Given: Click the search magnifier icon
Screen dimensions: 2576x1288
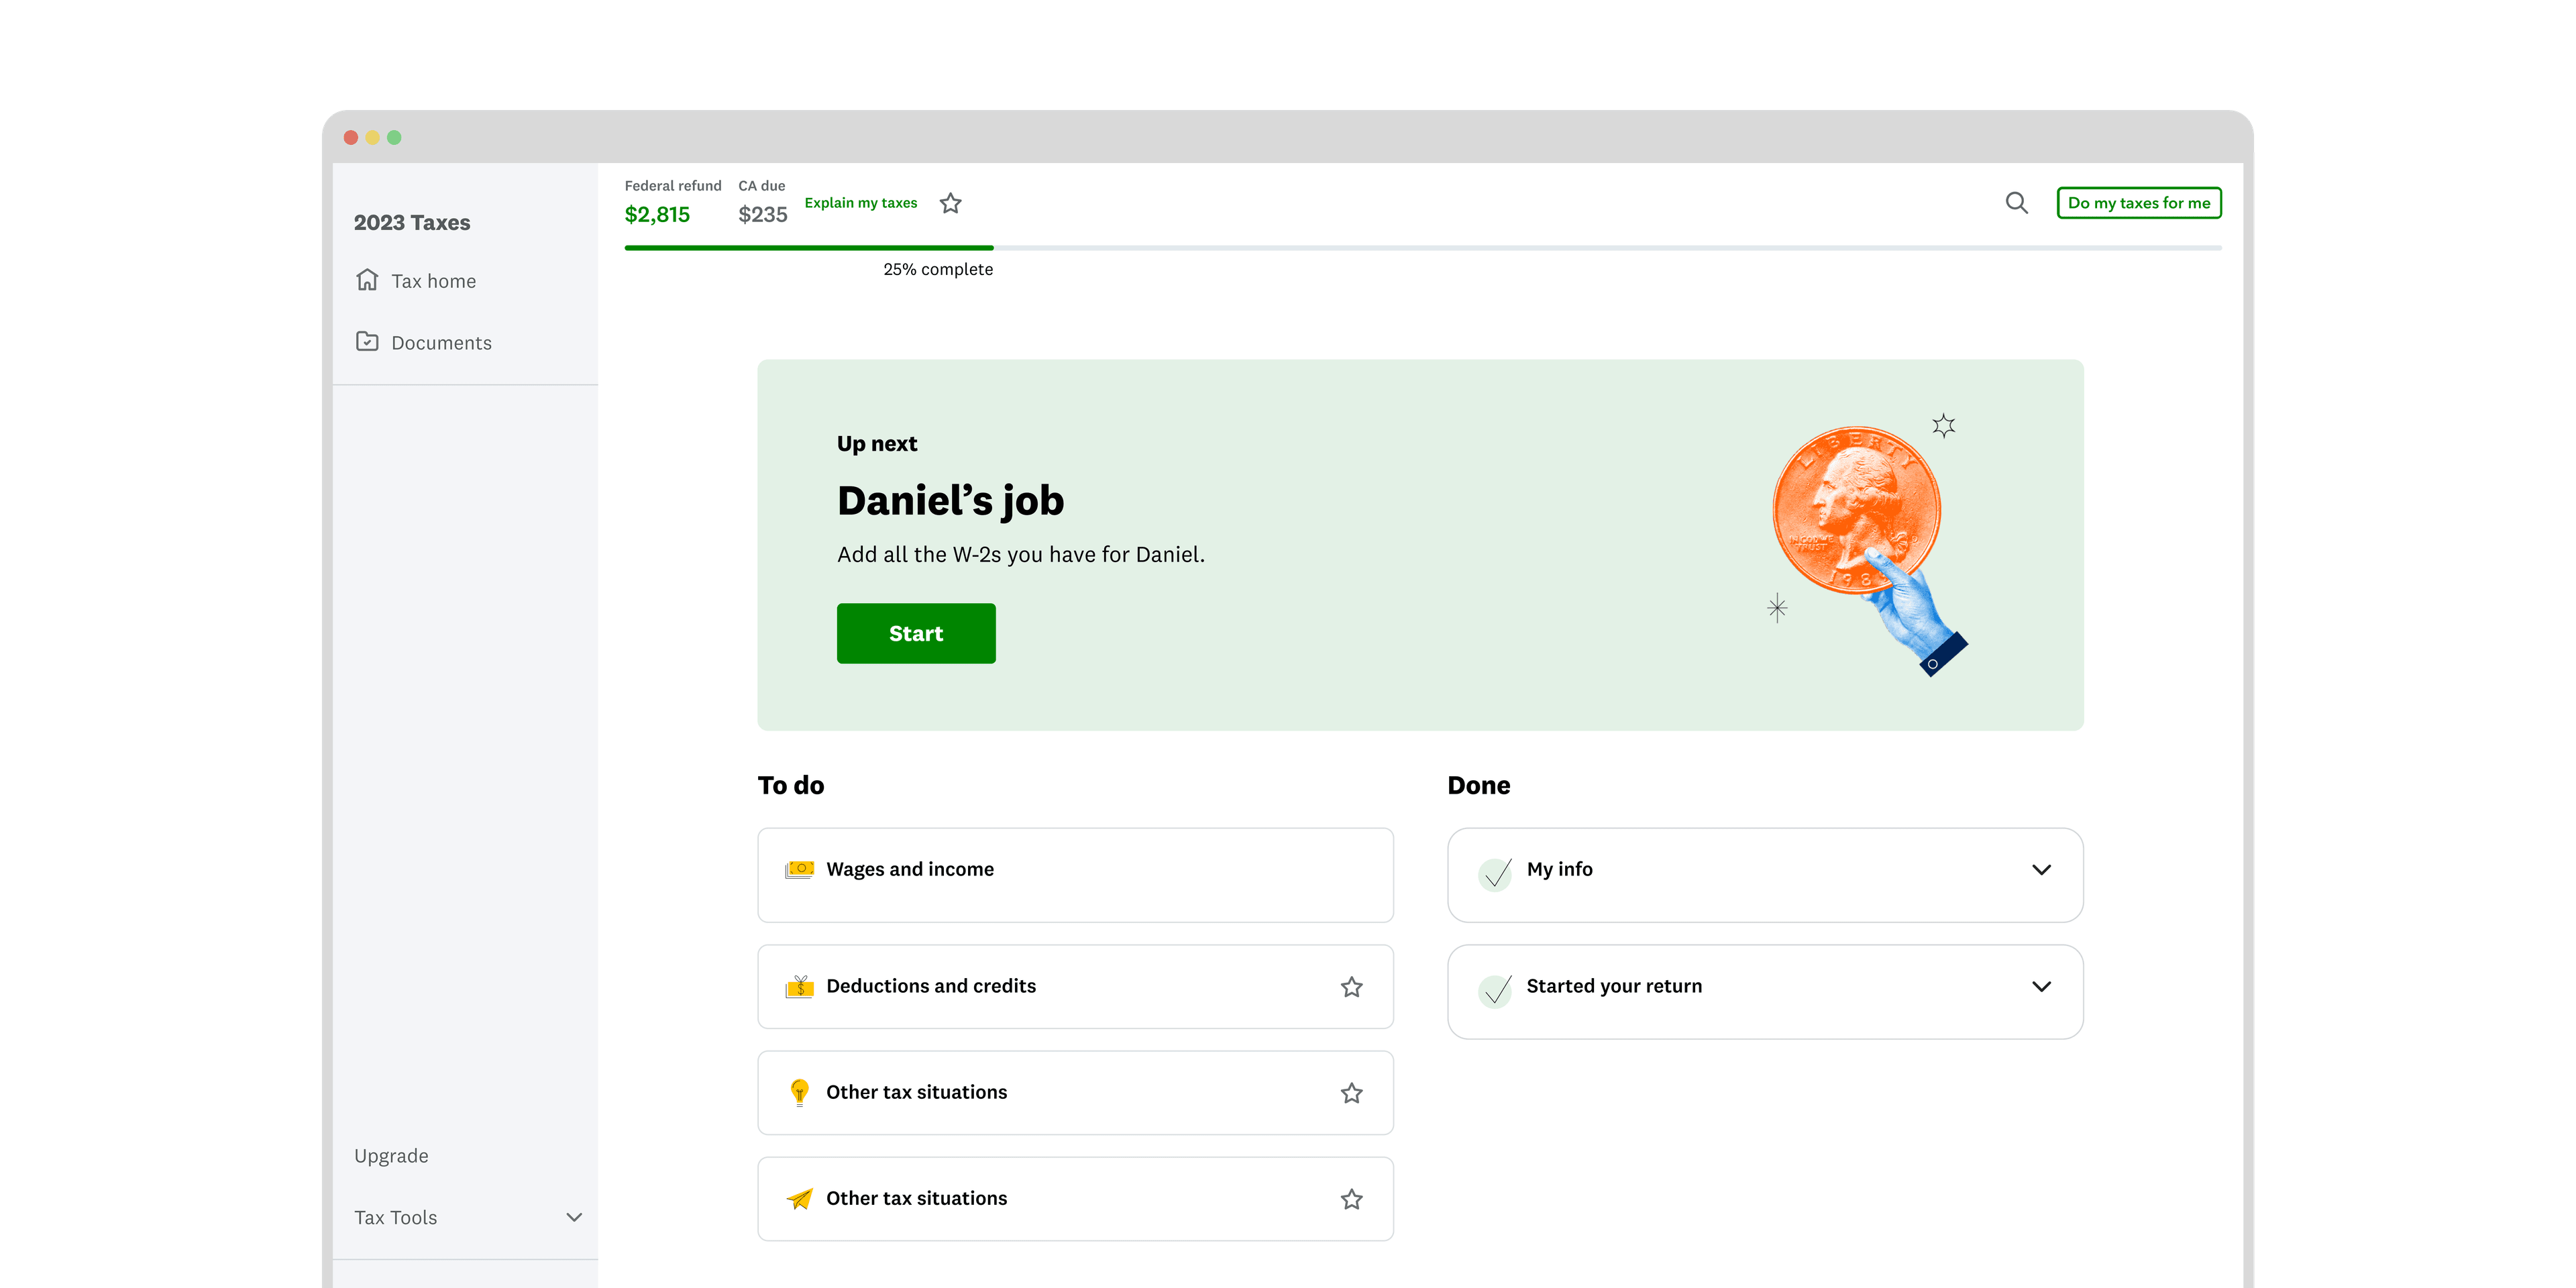Looking at the screenshot, I should 2017,203.
